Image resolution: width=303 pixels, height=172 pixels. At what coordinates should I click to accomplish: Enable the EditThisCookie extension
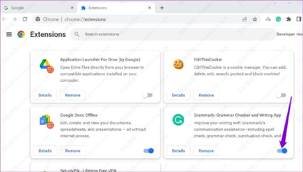point(281,95)
